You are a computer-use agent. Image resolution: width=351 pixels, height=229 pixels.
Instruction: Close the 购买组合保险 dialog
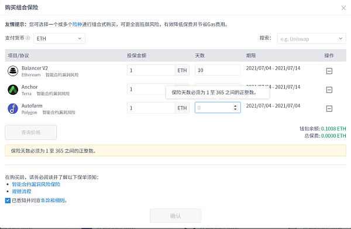(x=343, y=8)
